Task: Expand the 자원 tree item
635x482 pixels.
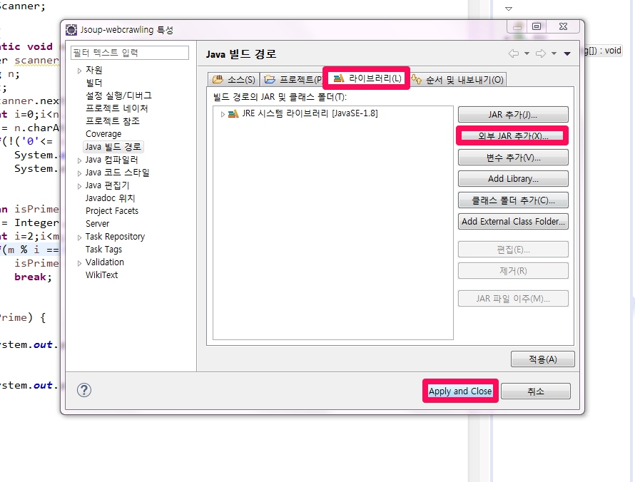Action: tap(79, 71)
